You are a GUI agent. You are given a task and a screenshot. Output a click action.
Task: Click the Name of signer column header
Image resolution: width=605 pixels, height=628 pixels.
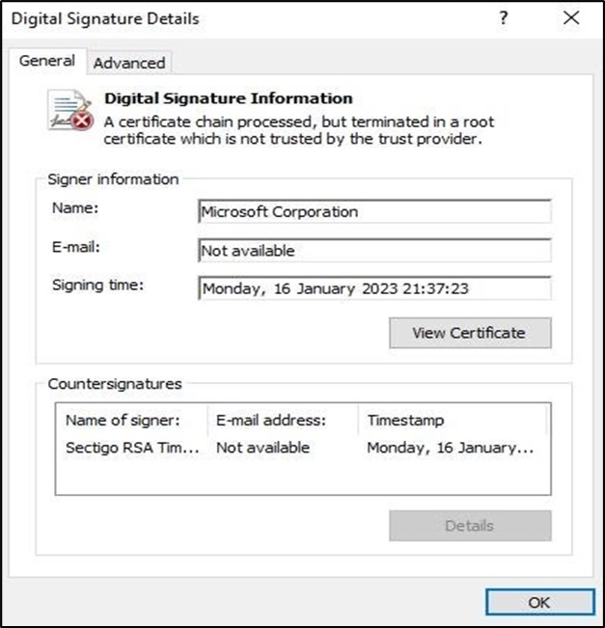(131, 421)
